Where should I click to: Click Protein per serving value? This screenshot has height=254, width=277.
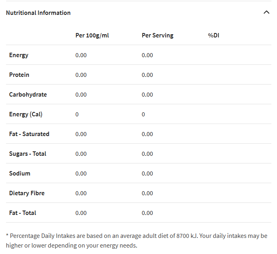coord(147,75)
